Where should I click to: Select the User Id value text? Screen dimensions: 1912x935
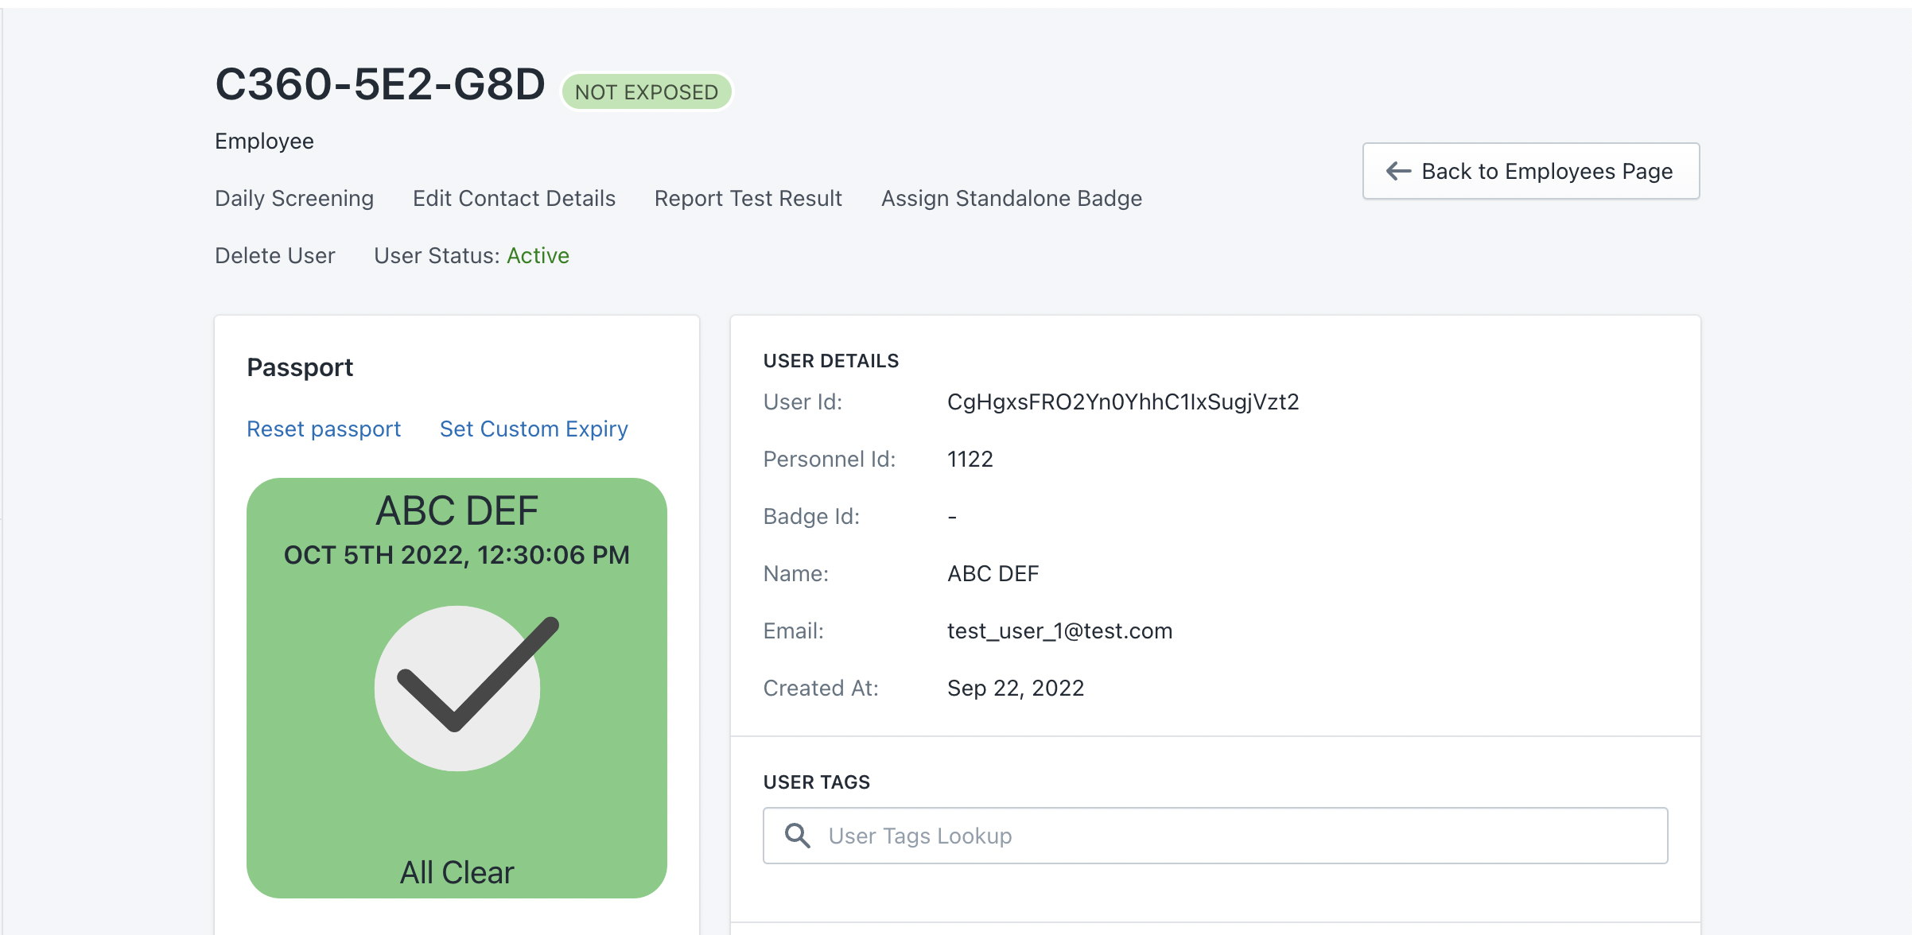click(x=1123, y=402)
